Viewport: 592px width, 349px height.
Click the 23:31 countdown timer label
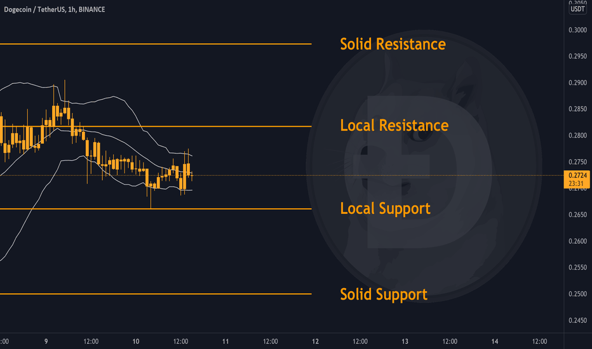[577, 184]
